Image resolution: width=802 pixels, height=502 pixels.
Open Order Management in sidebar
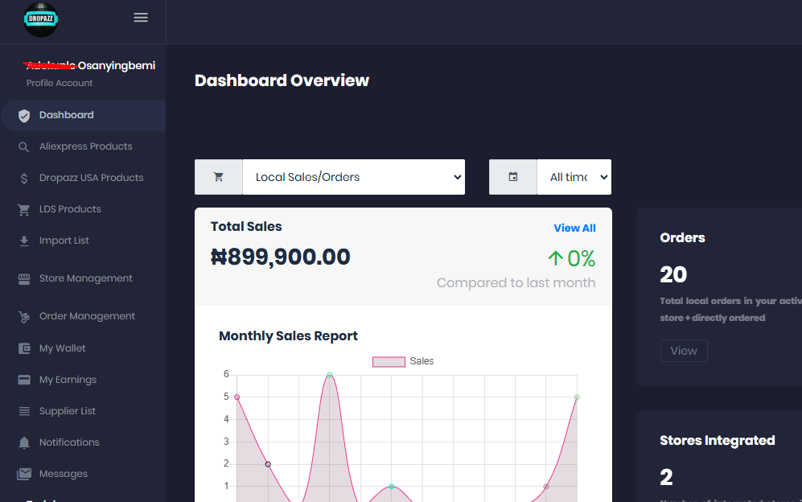pos(87,316)
